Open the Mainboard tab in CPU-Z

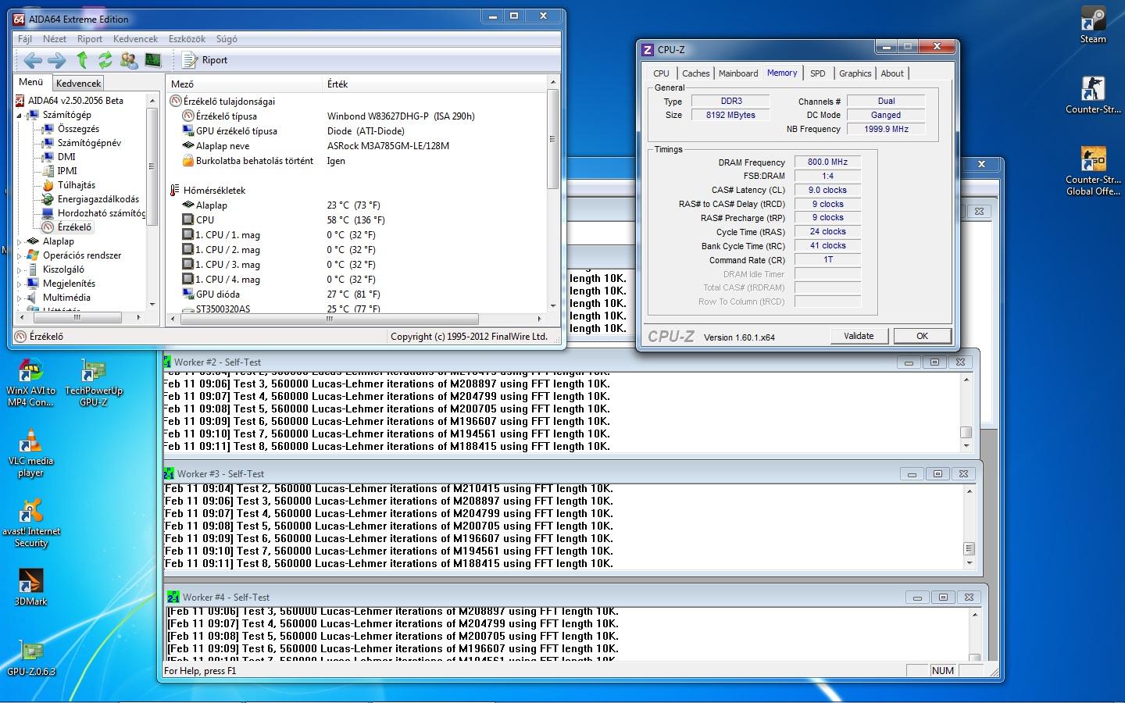[738, 73]
